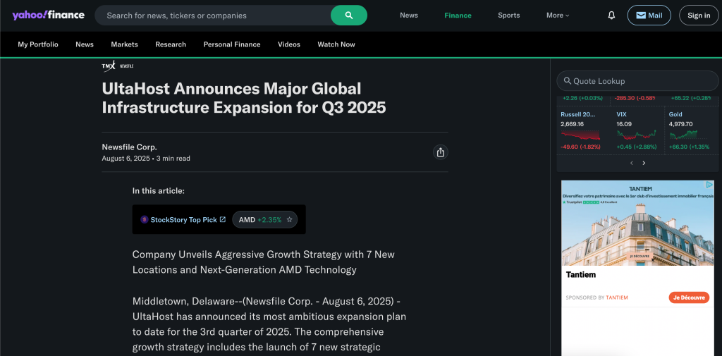Go to My Portfolio tab
722x356 pixels.
[x=38, y=44]
